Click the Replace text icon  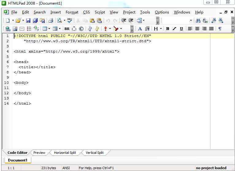point(205,20)
